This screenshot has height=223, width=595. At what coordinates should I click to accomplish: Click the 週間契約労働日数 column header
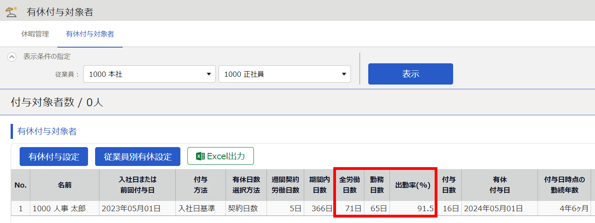point(285,185)
